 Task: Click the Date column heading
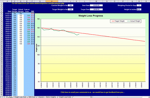point(9,11)
